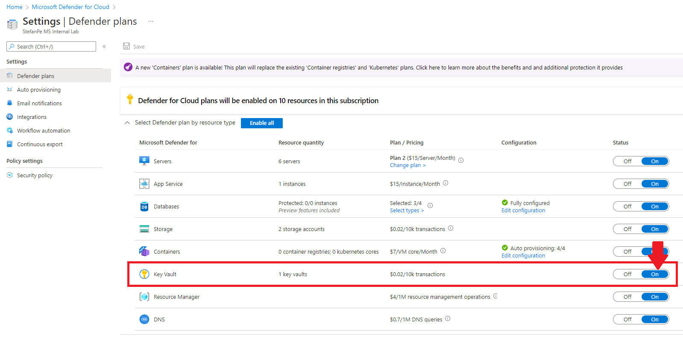Click the rocket icon in the Containers banner
Image resolution: width=683 pixels, height=341 pixels.
coord(128,67)
